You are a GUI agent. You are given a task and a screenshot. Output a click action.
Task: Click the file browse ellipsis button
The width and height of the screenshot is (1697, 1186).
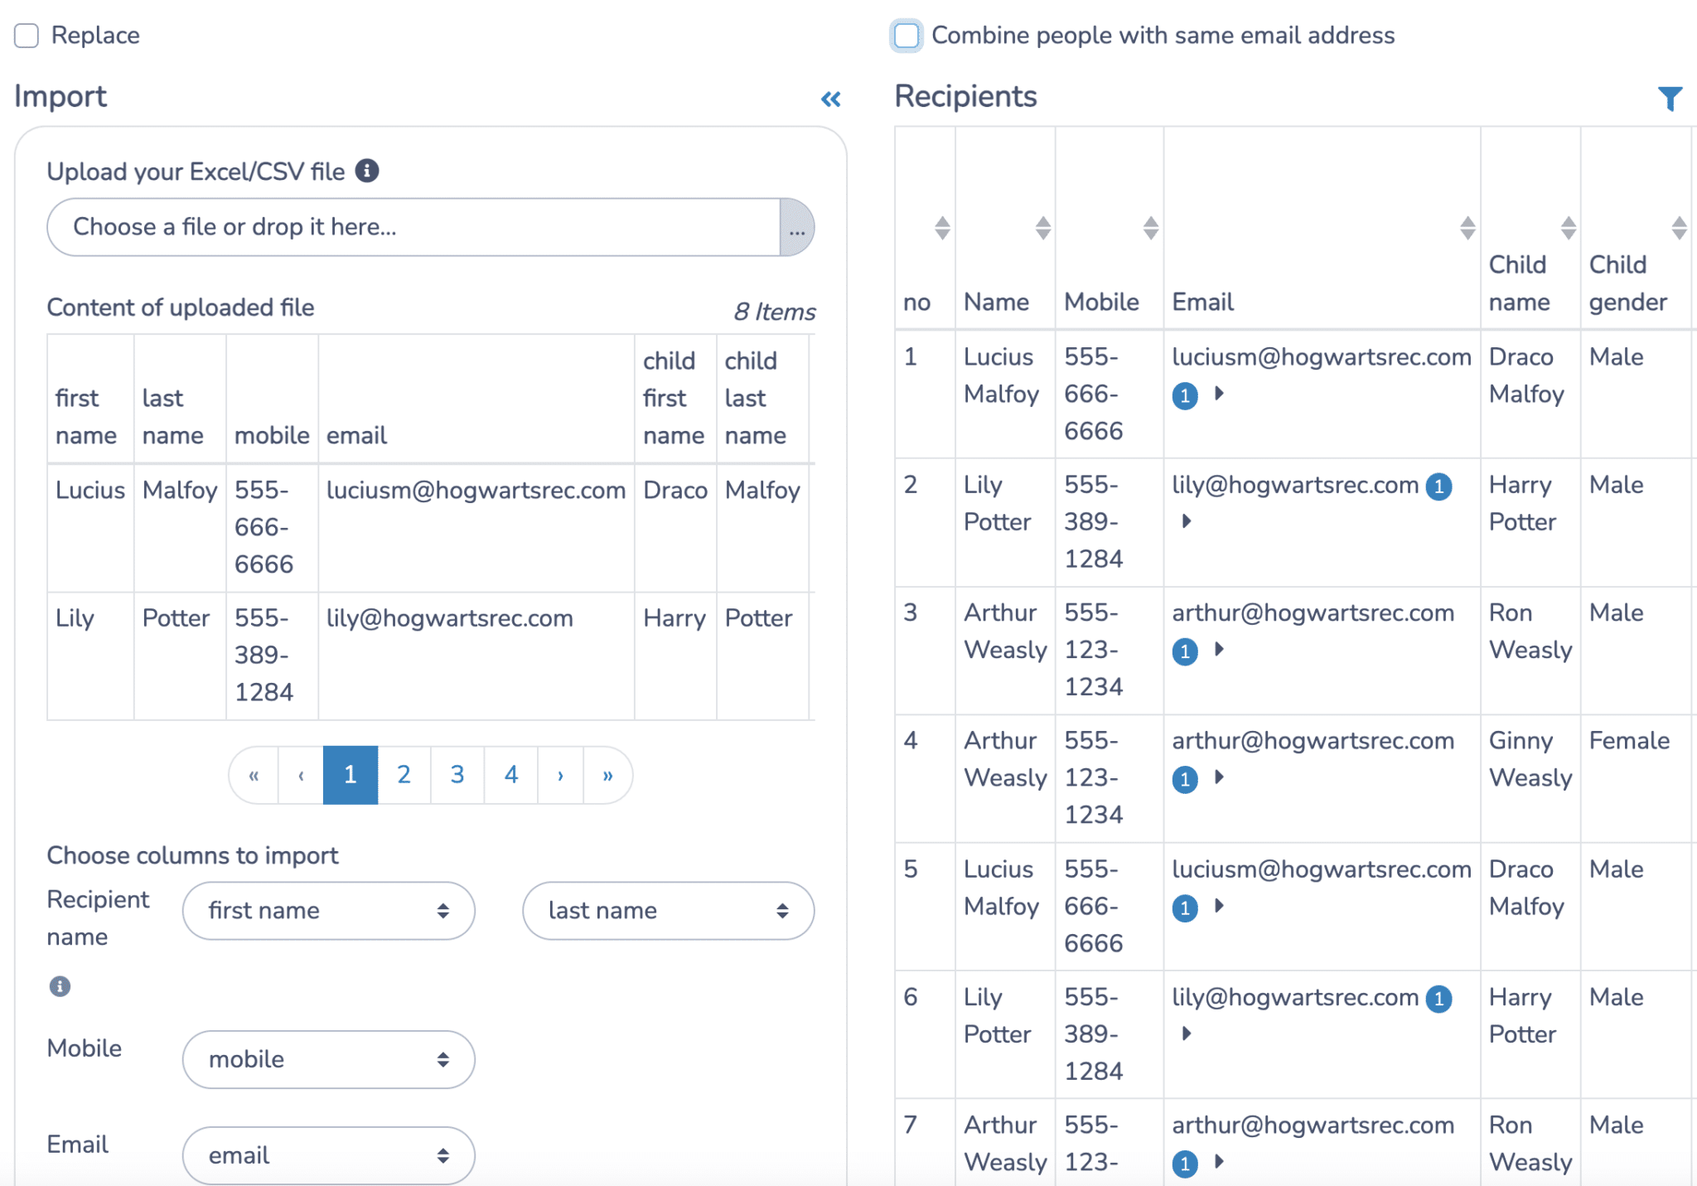[796, 227]
